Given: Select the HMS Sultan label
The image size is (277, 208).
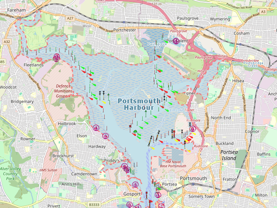Looking at the screenshot, I should (x=48, y=170).
